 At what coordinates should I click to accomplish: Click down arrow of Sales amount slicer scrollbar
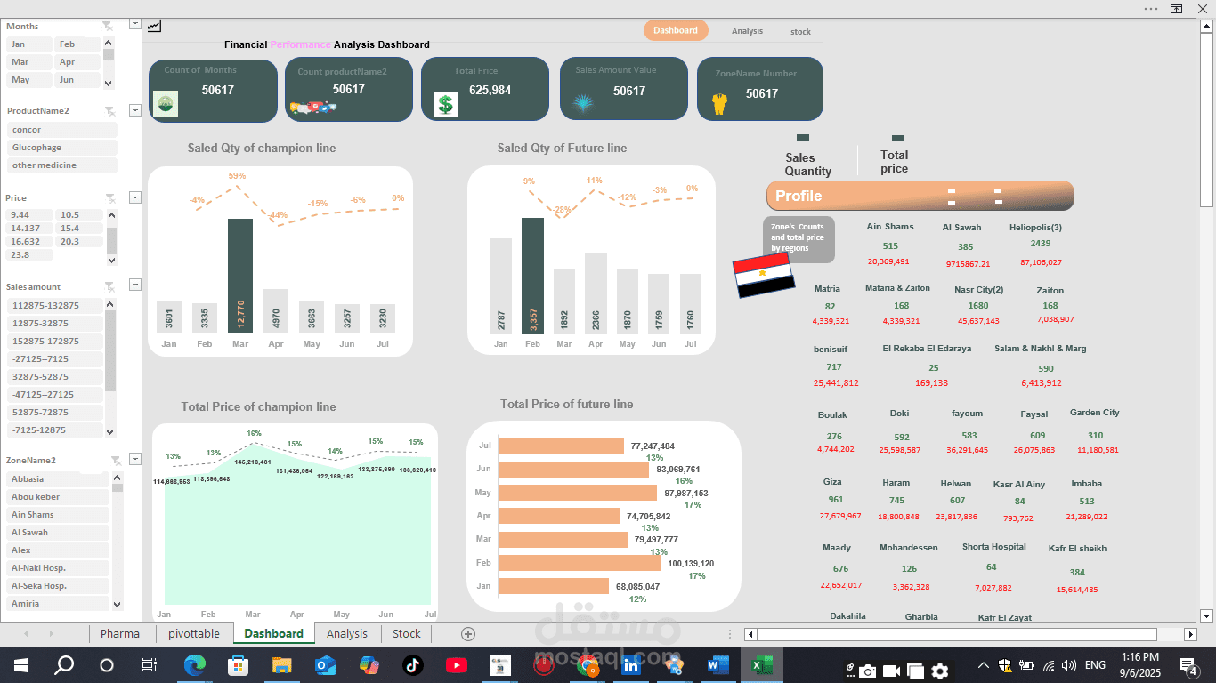click(x=110, y=431)
